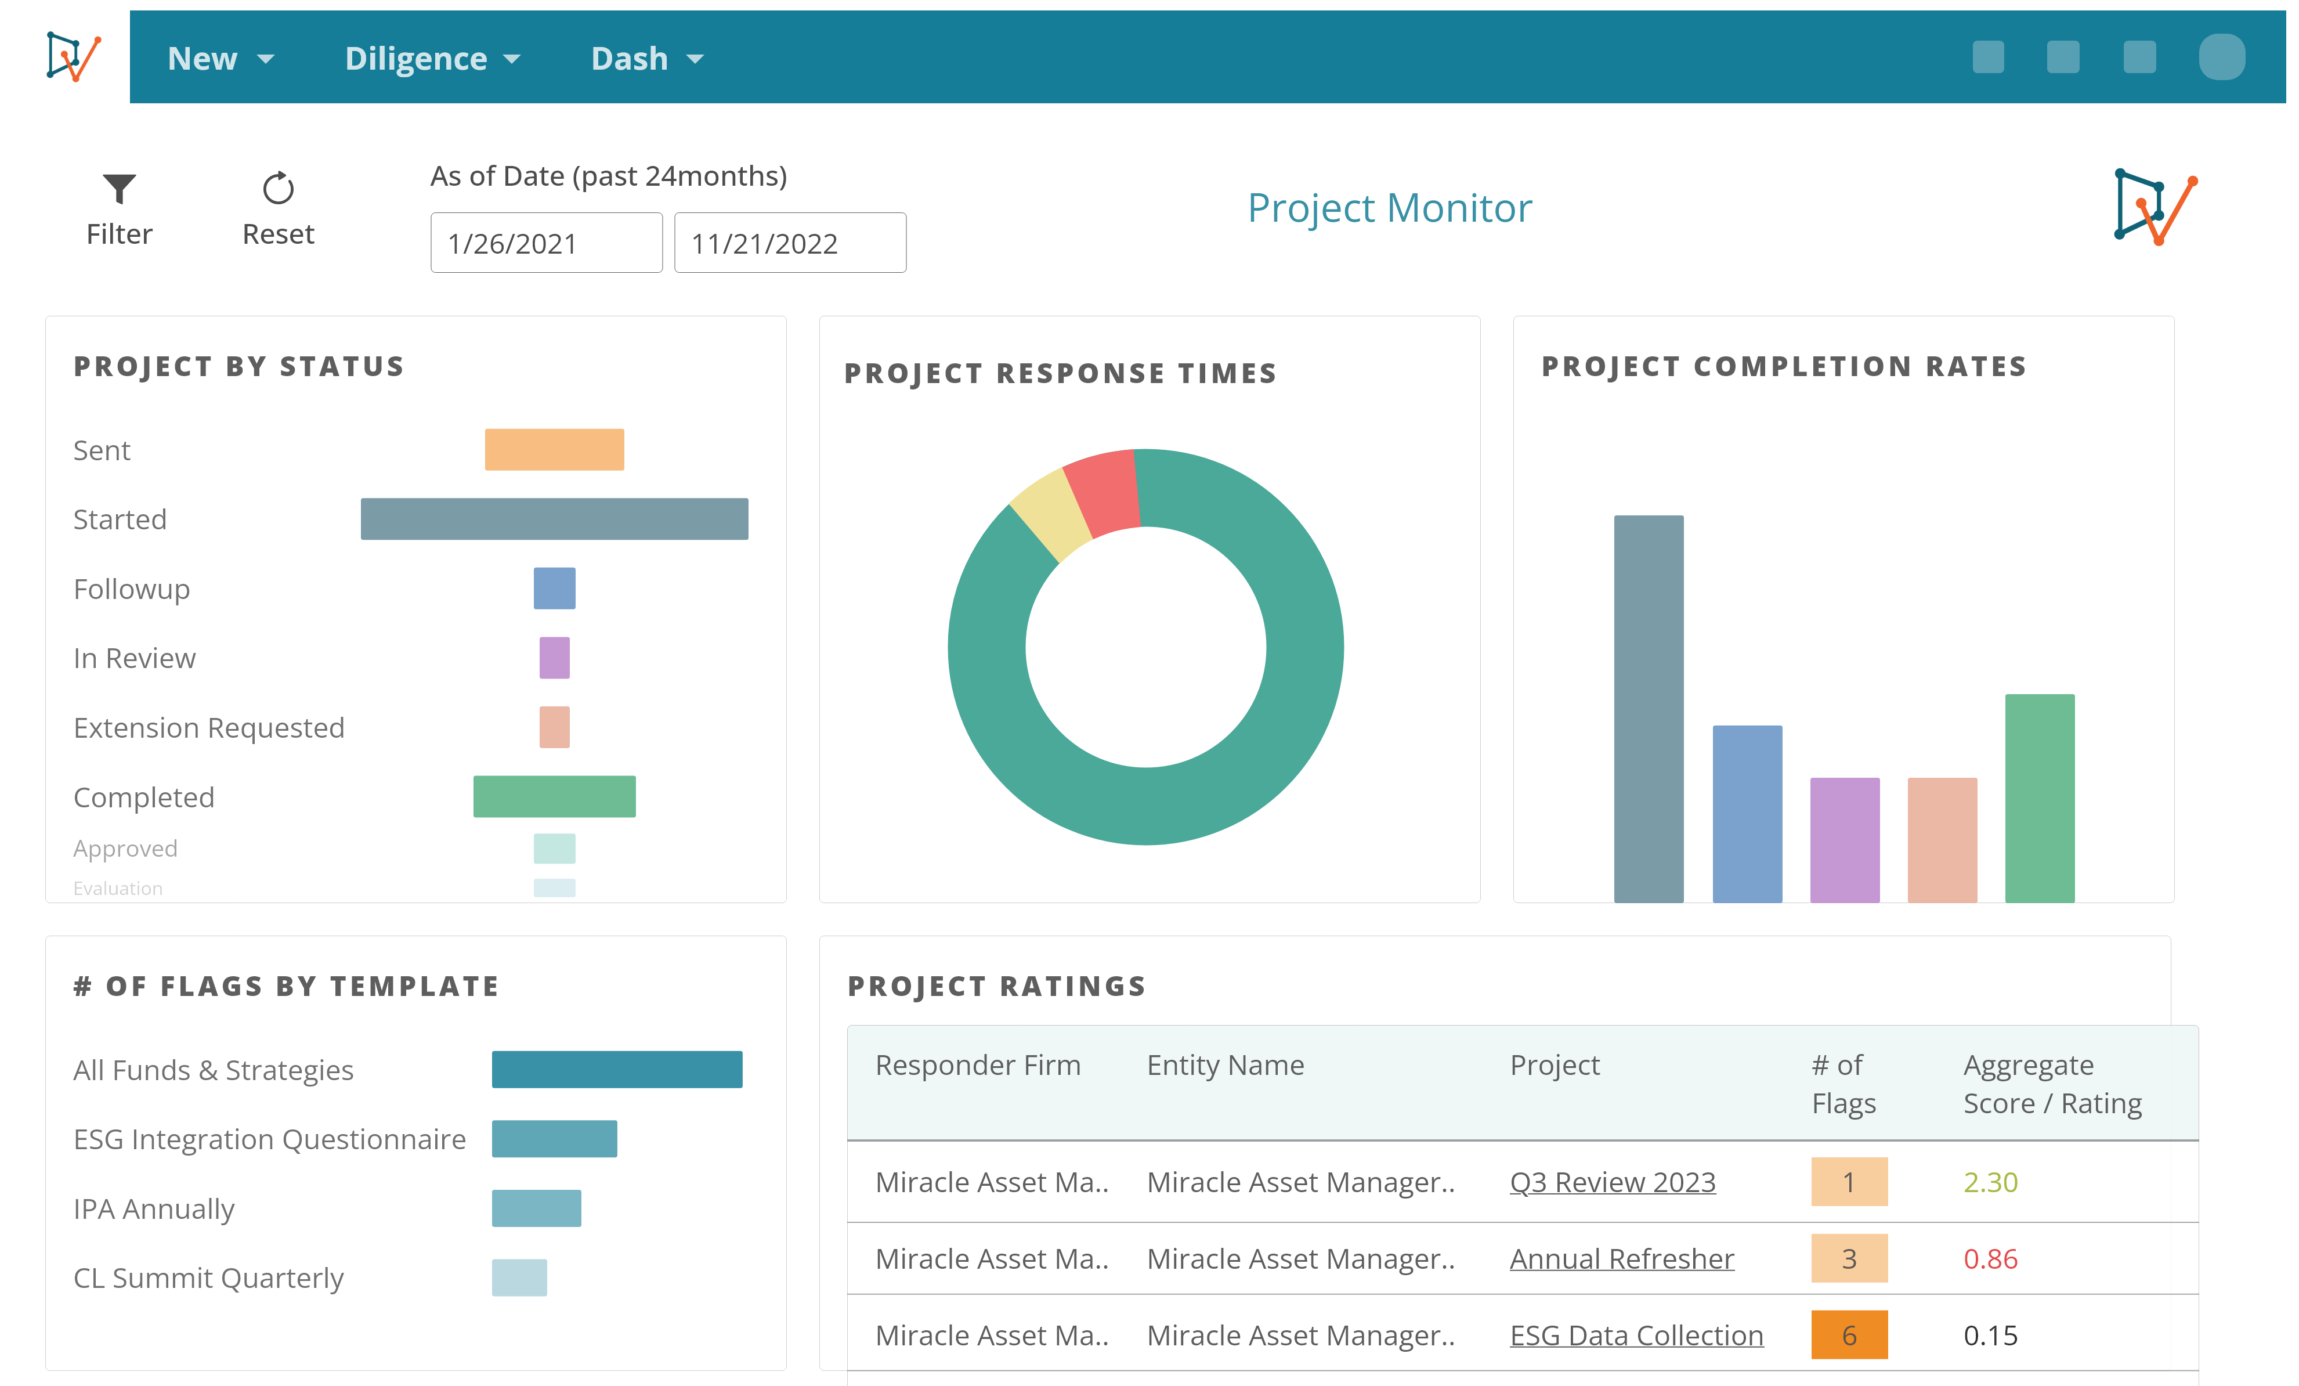Click the end date field showing 11/21/2022

(x=789, y=243)
